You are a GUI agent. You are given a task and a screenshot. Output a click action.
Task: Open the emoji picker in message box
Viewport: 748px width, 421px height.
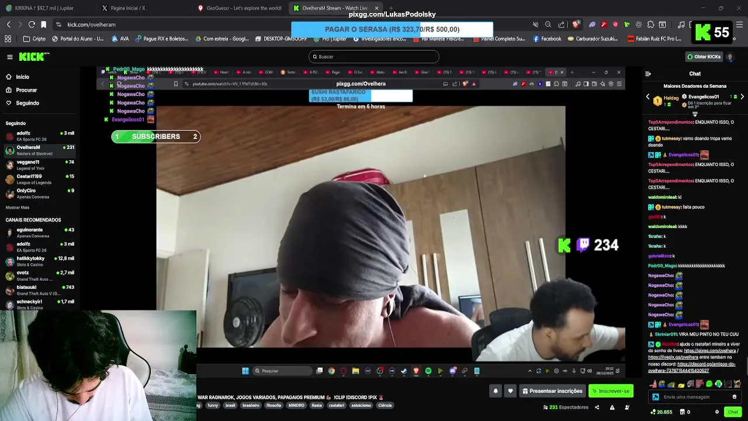[x=735, y=397]
